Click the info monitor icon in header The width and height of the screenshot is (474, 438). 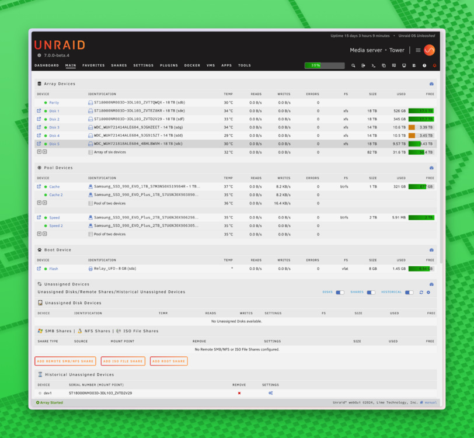coord(404,65)
